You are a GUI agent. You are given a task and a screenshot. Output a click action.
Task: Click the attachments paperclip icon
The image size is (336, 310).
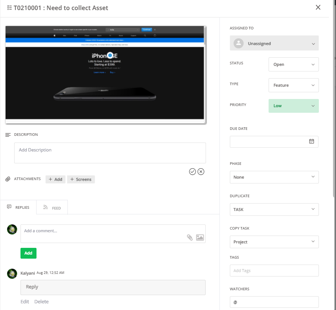coord(8,179)
